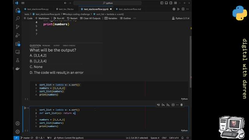Change indentation via Spaces: 4
This screenshot has height=140, width=249.
tap(155, 138)
